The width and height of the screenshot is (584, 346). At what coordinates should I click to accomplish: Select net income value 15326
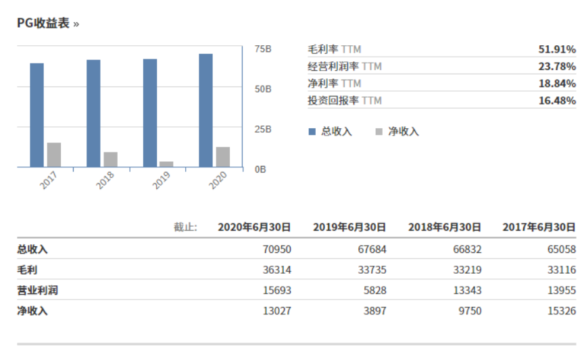tap(562, 311)
